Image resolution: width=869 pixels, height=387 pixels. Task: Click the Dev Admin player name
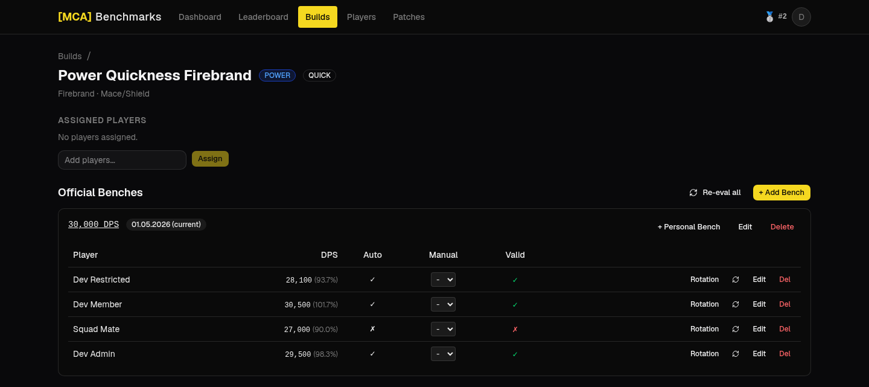(x=94, y=354)
